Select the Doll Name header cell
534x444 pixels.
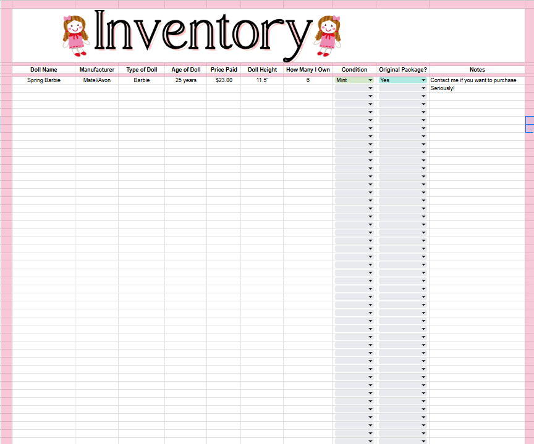tap(44, 69)
